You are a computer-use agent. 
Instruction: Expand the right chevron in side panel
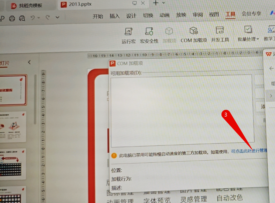[x=271, y=96]
